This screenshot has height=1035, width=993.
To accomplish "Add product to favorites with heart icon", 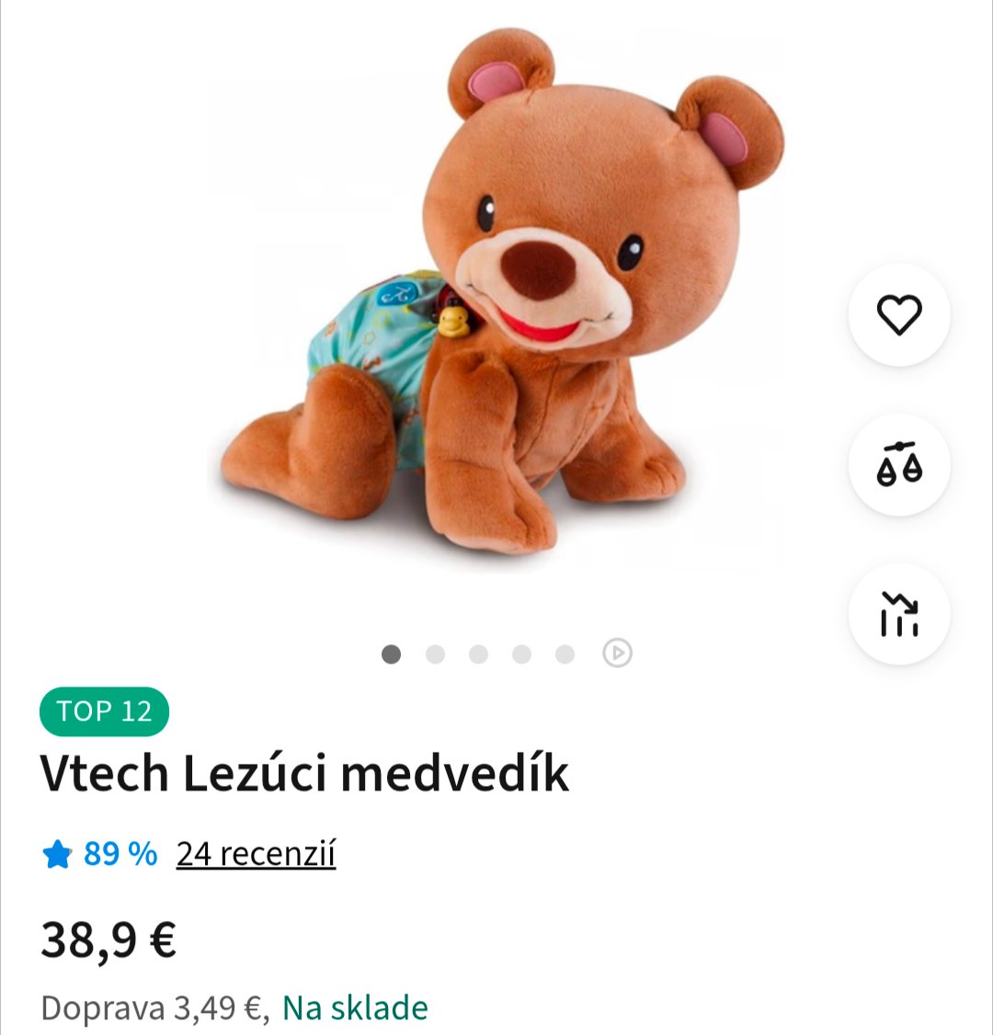I will coord(898,314).
